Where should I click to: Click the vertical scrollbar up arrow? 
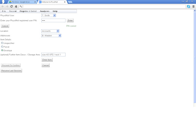pyautogui.click(x=195, y=11)
